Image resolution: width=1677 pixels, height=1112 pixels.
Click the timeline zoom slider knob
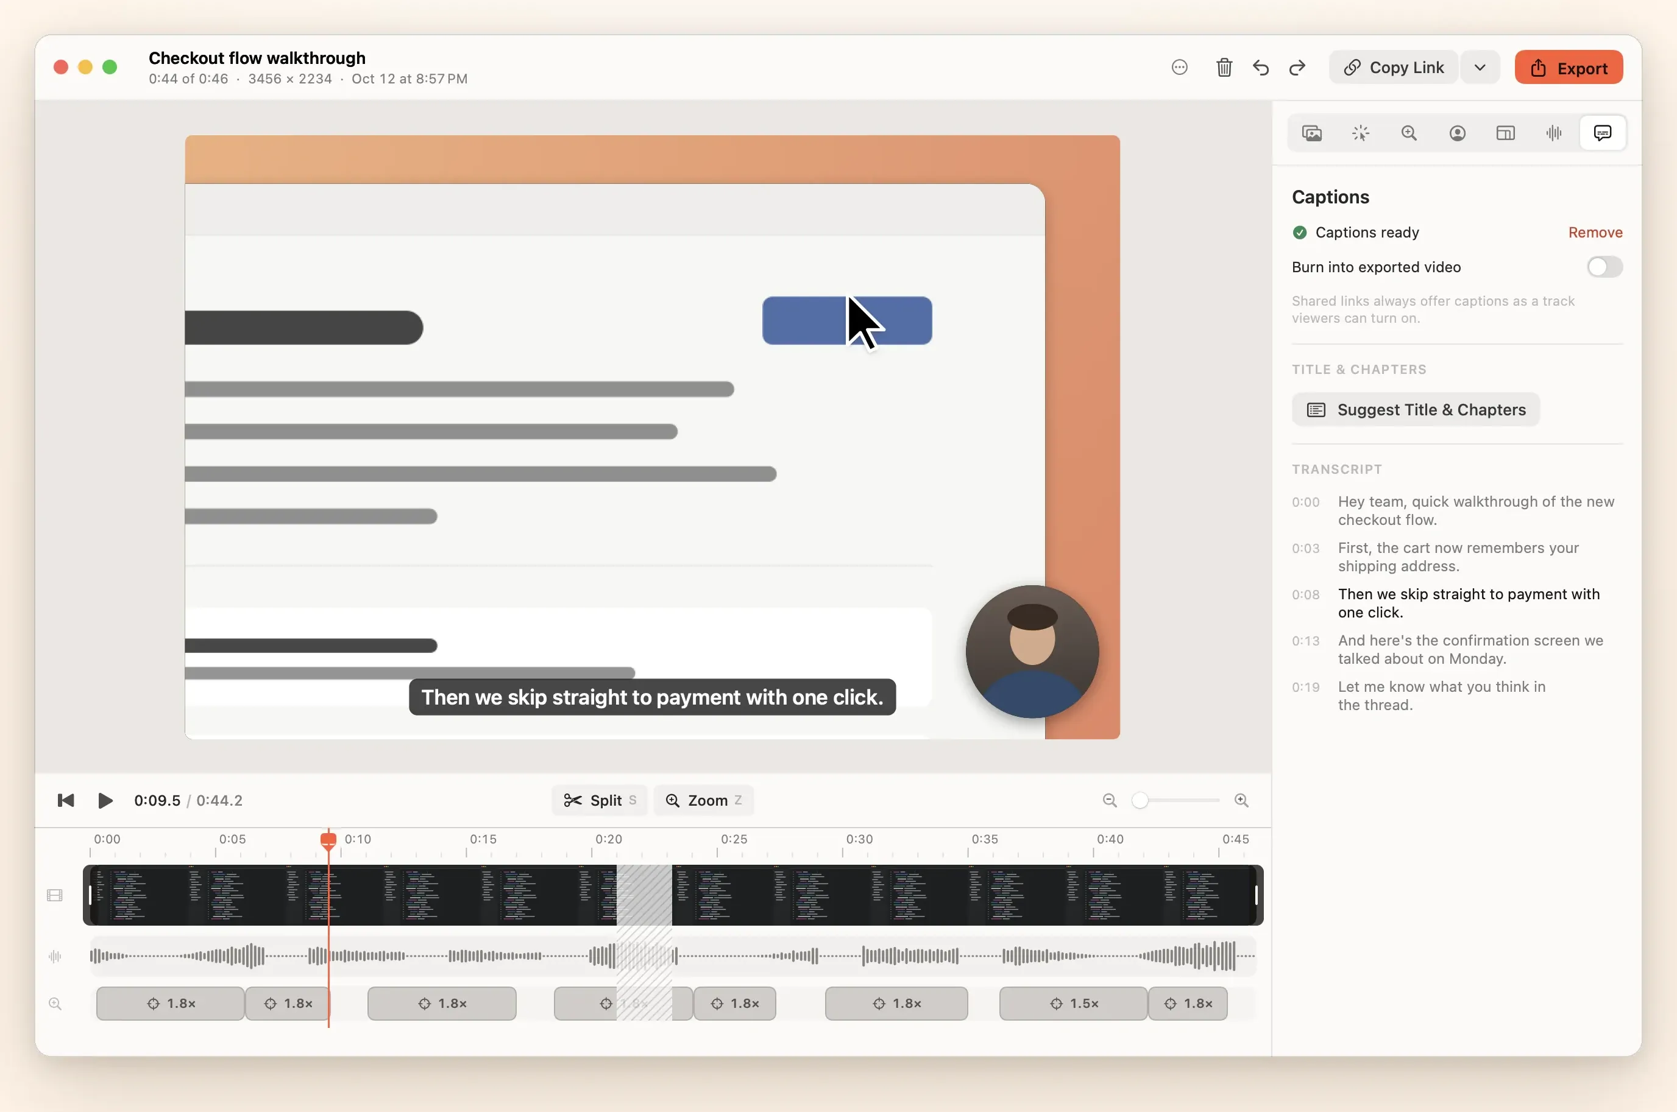tap(1140, 800)
